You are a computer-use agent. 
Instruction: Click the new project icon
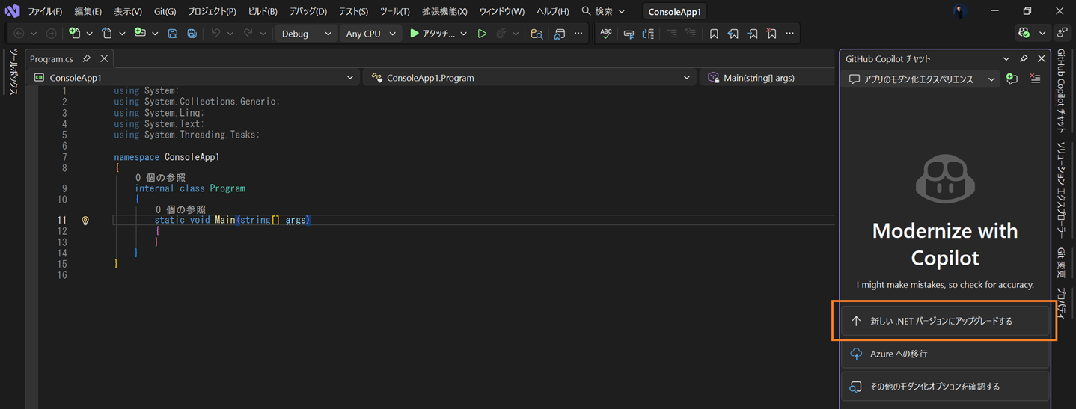74,34
